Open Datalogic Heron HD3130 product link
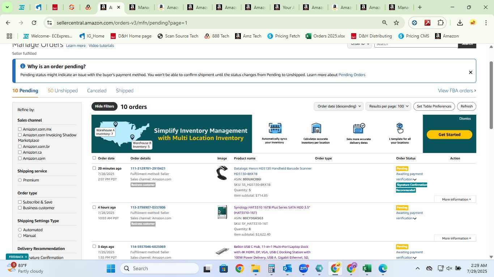 pos(273,171)
